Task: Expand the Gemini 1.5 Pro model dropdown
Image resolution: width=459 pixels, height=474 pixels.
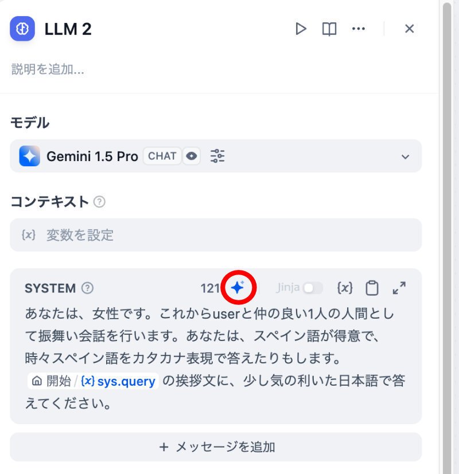Action: (405, 156)
